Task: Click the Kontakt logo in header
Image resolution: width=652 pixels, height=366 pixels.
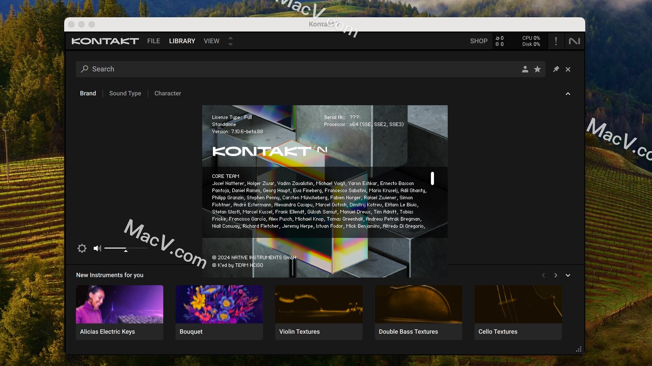Action: coord(105,41)
